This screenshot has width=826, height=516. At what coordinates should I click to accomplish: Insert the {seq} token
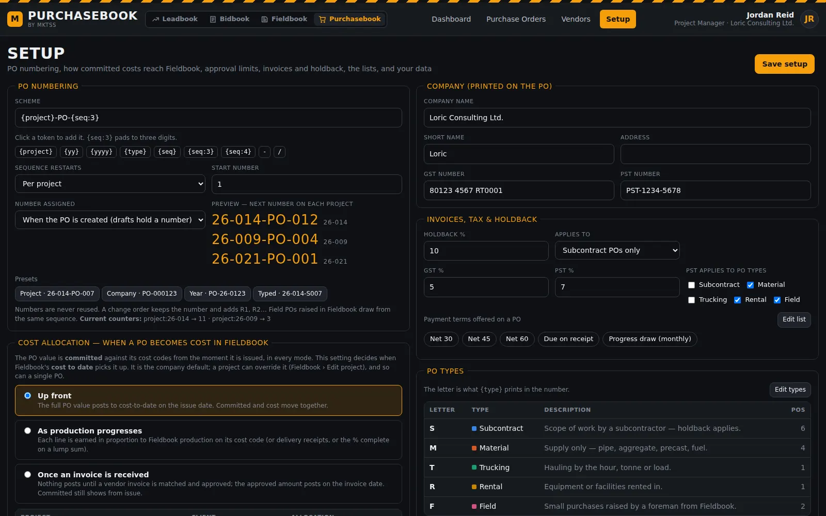coord(167,152)
